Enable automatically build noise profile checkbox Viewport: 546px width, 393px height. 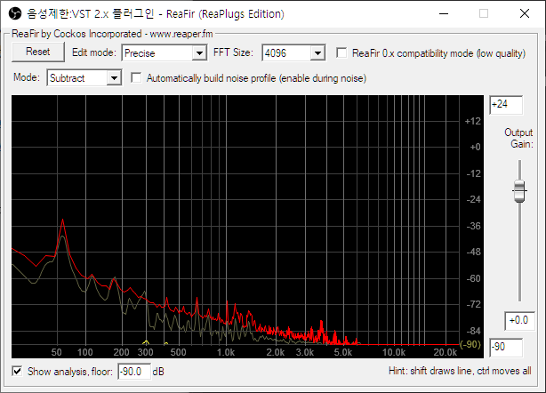(x=136, y=78)
